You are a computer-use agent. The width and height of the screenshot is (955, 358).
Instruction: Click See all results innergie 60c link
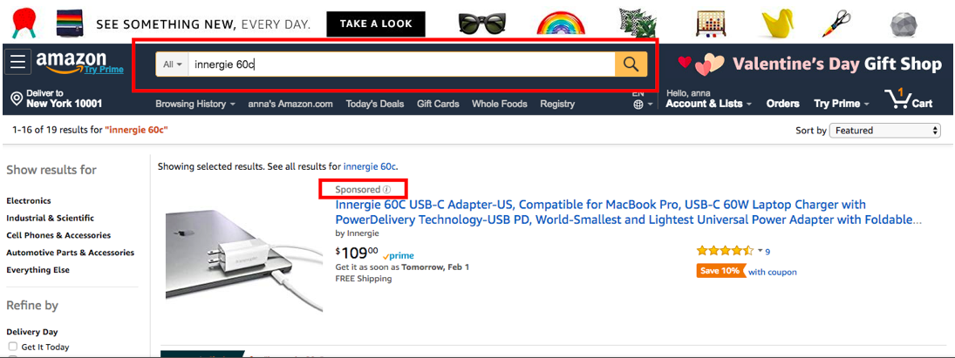(x=370, y=165)
